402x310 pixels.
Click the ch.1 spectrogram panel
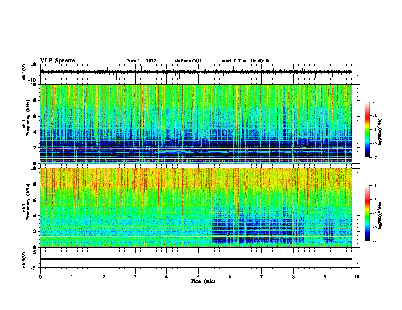[196, 124]
